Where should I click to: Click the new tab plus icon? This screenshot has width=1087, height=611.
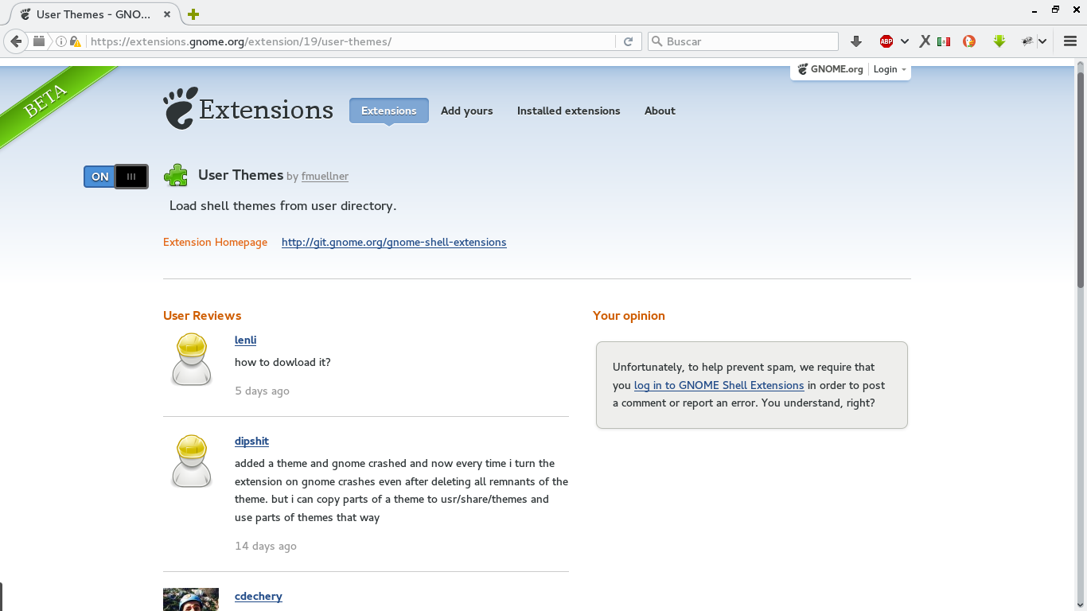click(193, 14)
